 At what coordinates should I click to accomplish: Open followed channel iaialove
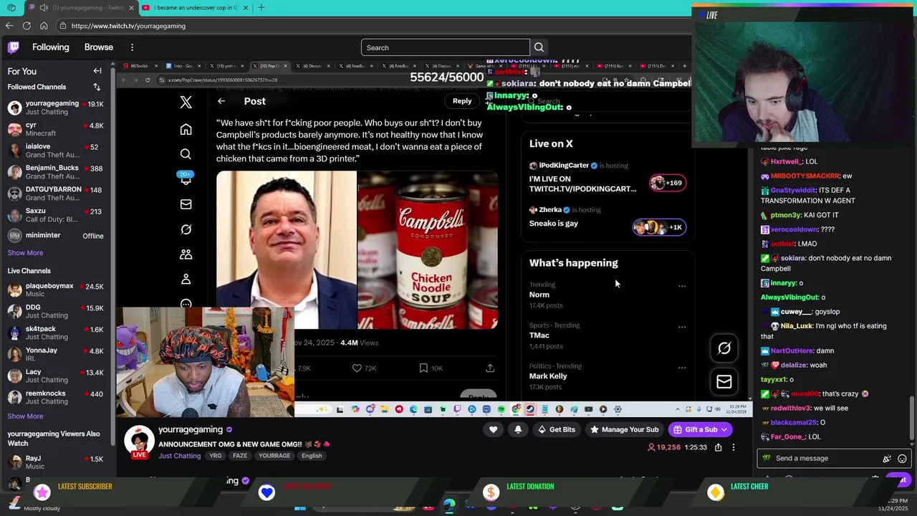[56, 150]
